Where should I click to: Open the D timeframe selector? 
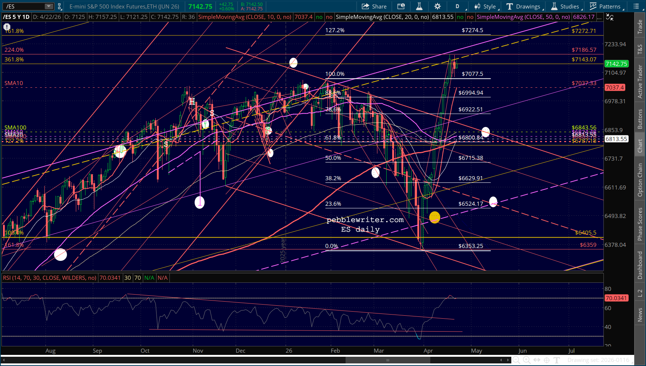click(458, 6)
